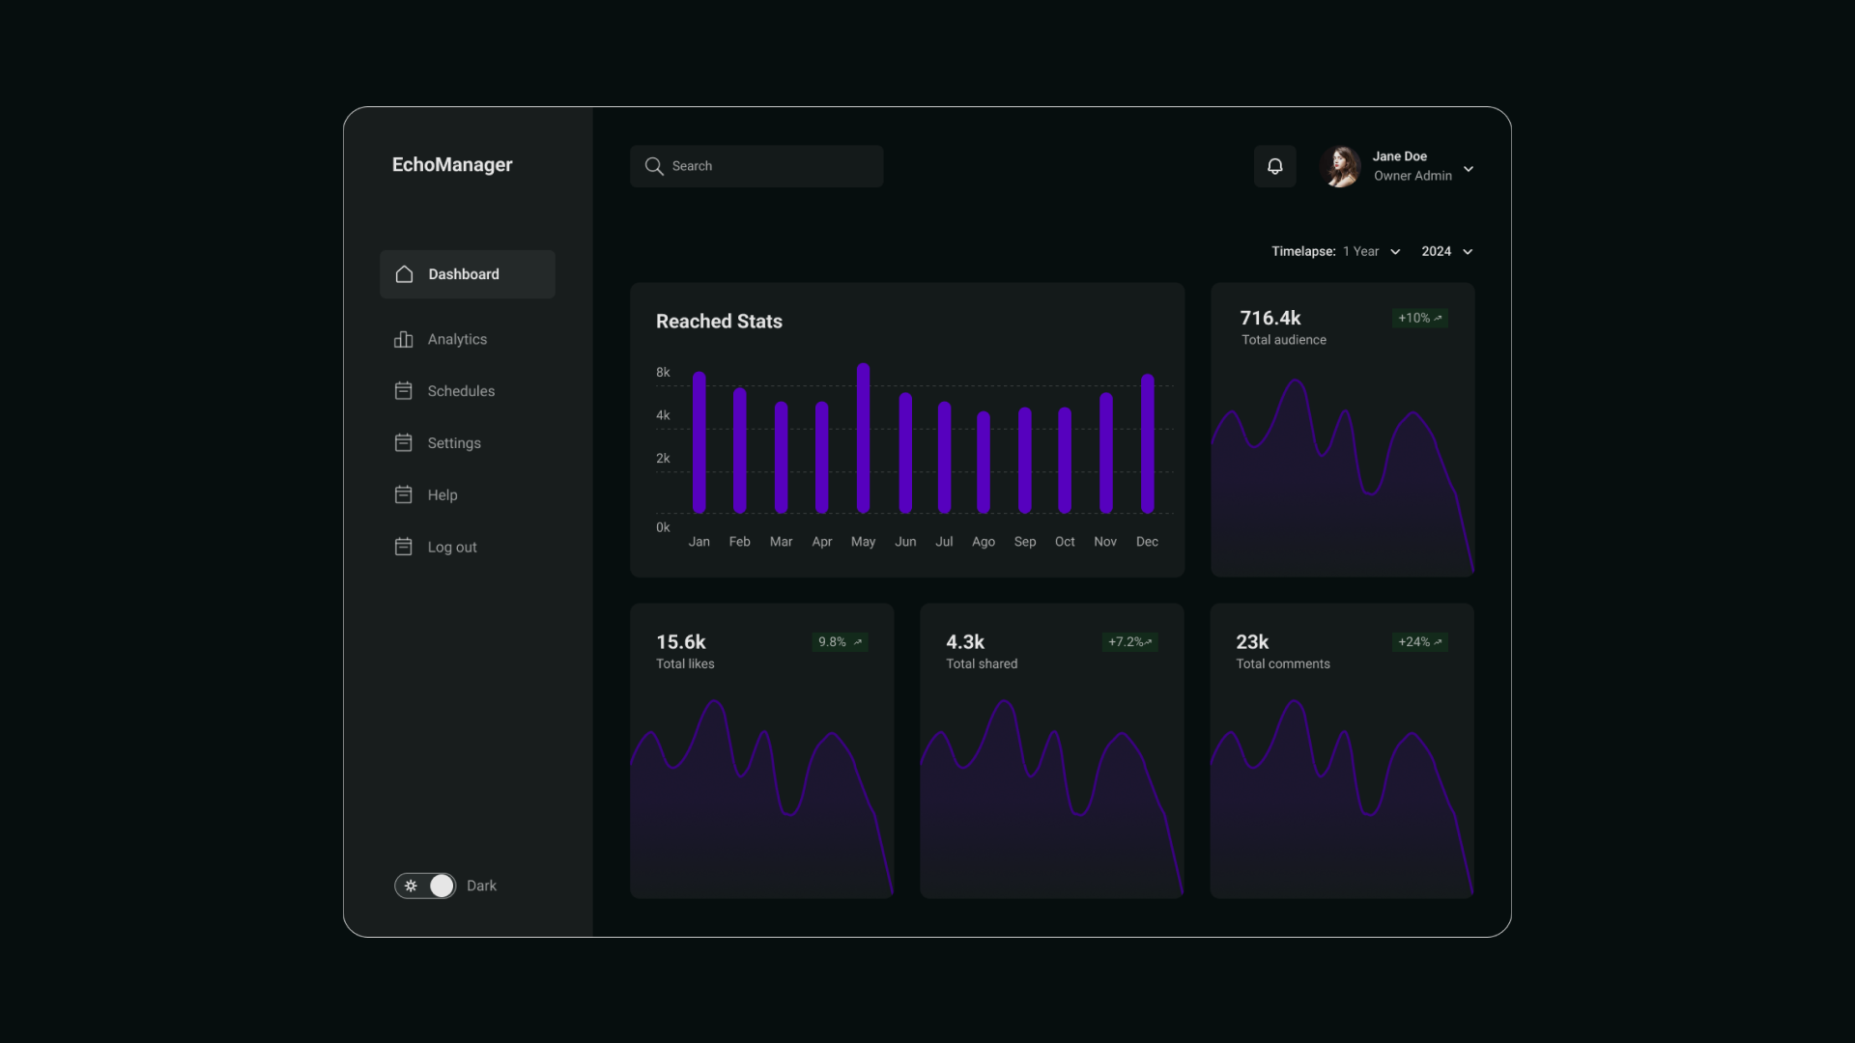
Task: Click the Total comments 23k chart
Action: pos(1342,750)
